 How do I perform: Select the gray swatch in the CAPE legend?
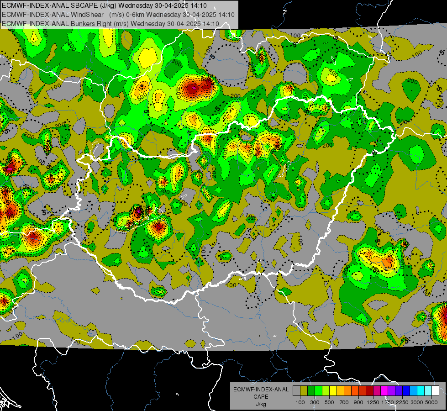pos(296,391)
